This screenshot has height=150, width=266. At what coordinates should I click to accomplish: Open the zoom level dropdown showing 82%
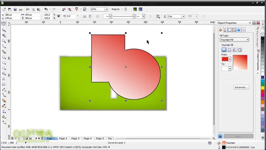pos(106,9)
